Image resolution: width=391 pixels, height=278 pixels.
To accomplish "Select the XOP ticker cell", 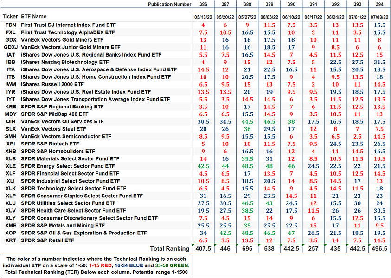I will [x=11, y=233].
